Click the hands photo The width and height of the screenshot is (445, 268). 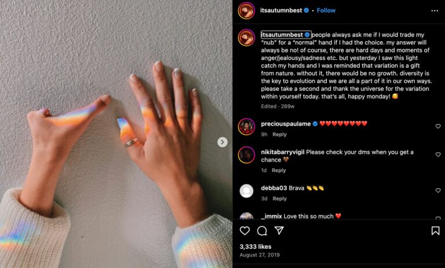(116, 134)
